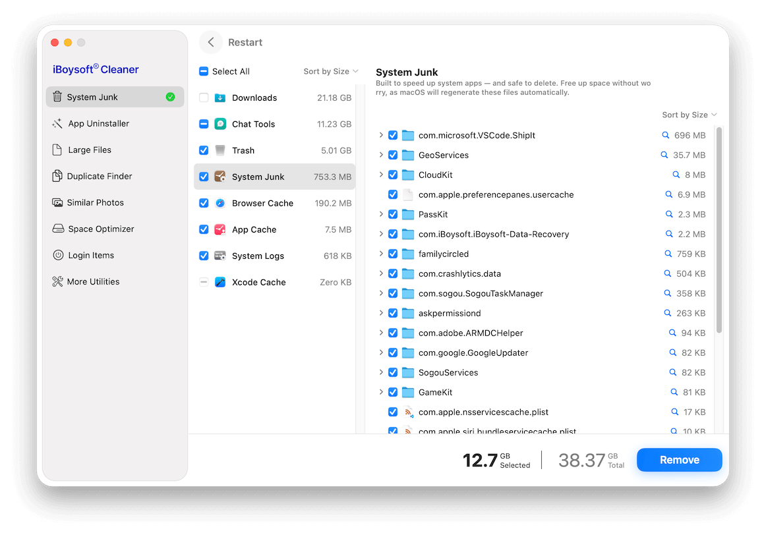Switch to the More Utilities section
Image resolution: width=766 pixels, height=535 pixels.
(57, 281)
